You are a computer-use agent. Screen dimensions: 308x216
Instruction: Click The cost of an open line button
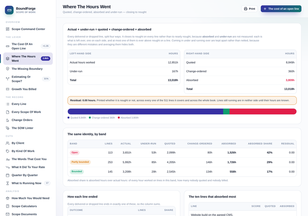[281, 8]
